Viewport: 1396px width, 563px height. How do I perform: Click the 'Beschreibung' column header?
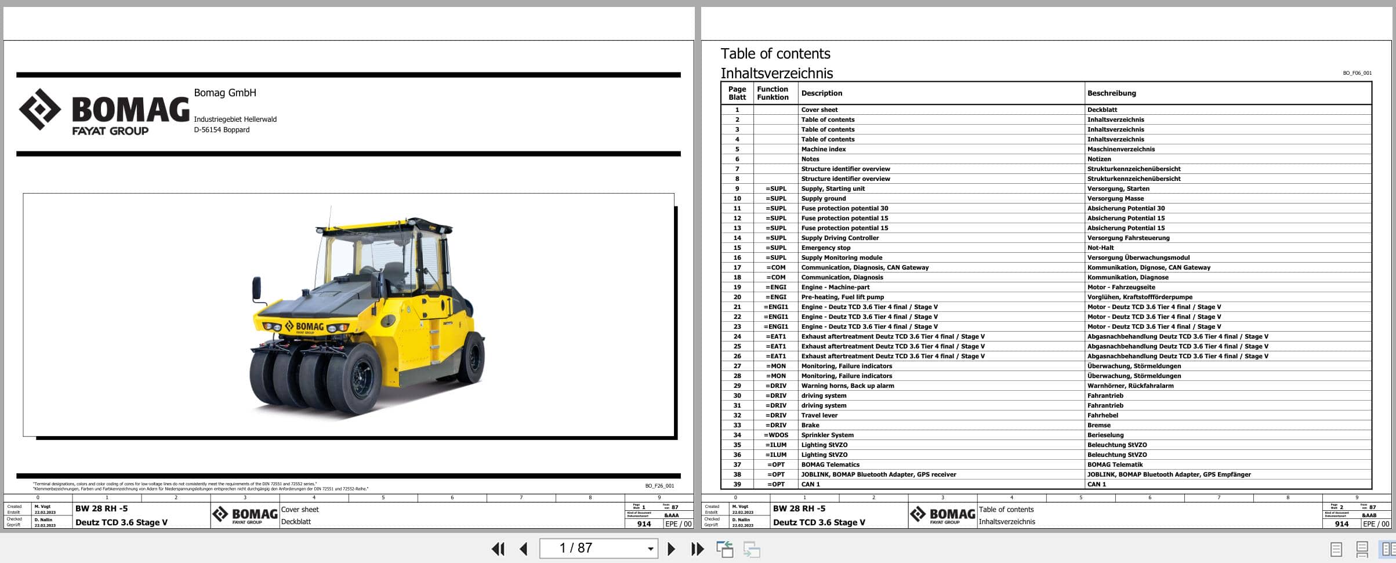pos(1111,93)
